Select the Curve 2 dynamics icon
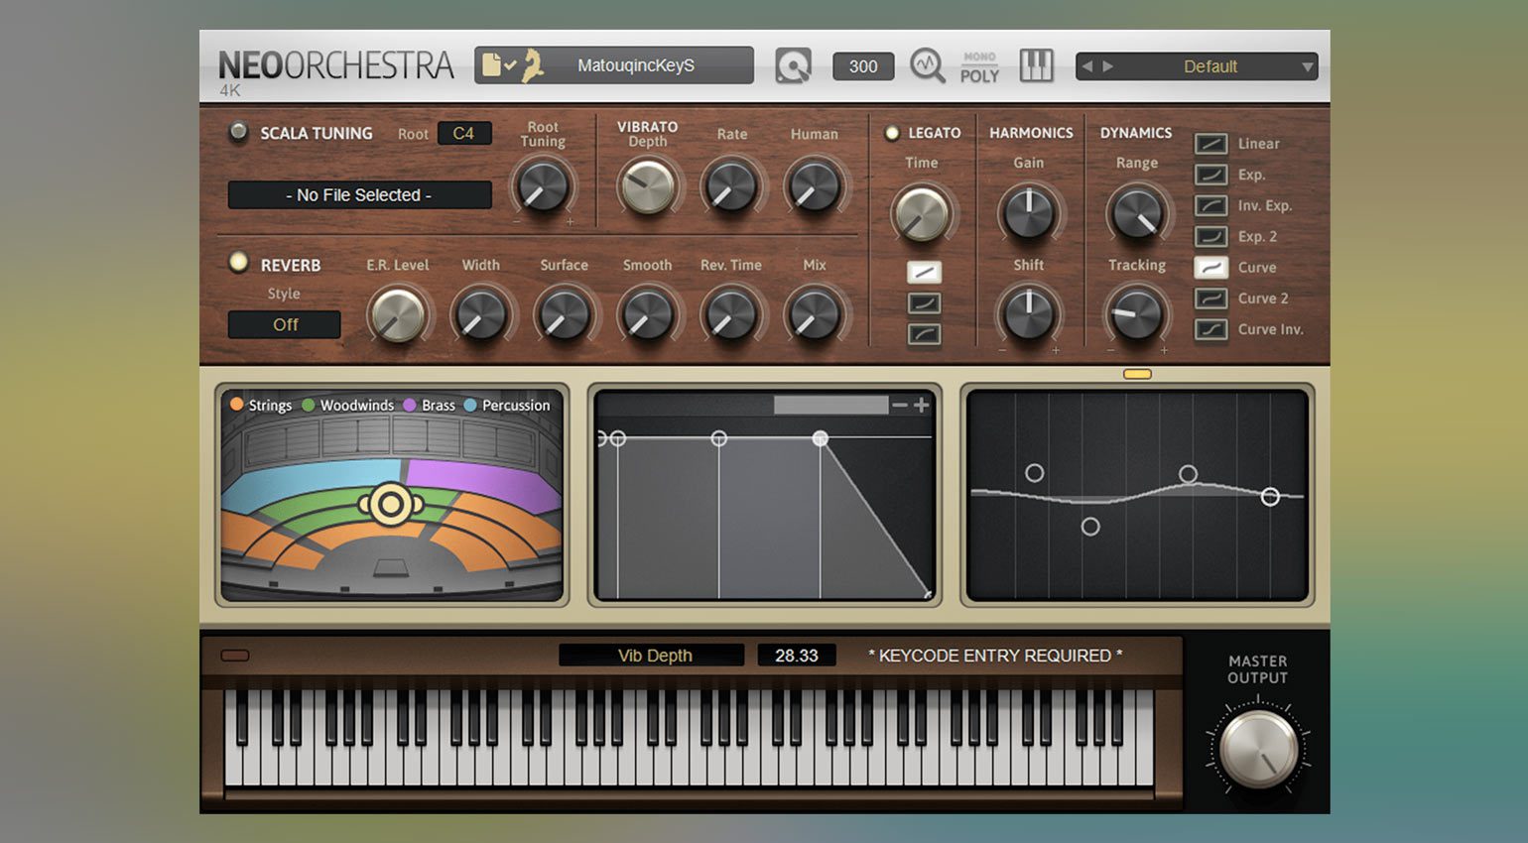Image resolution: width=1528 pixels, height=843 pixels. click(x=1210, y=298)
